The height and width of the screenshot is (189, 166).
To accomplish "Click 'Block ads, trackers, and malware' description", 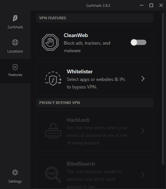I will 87,47.
